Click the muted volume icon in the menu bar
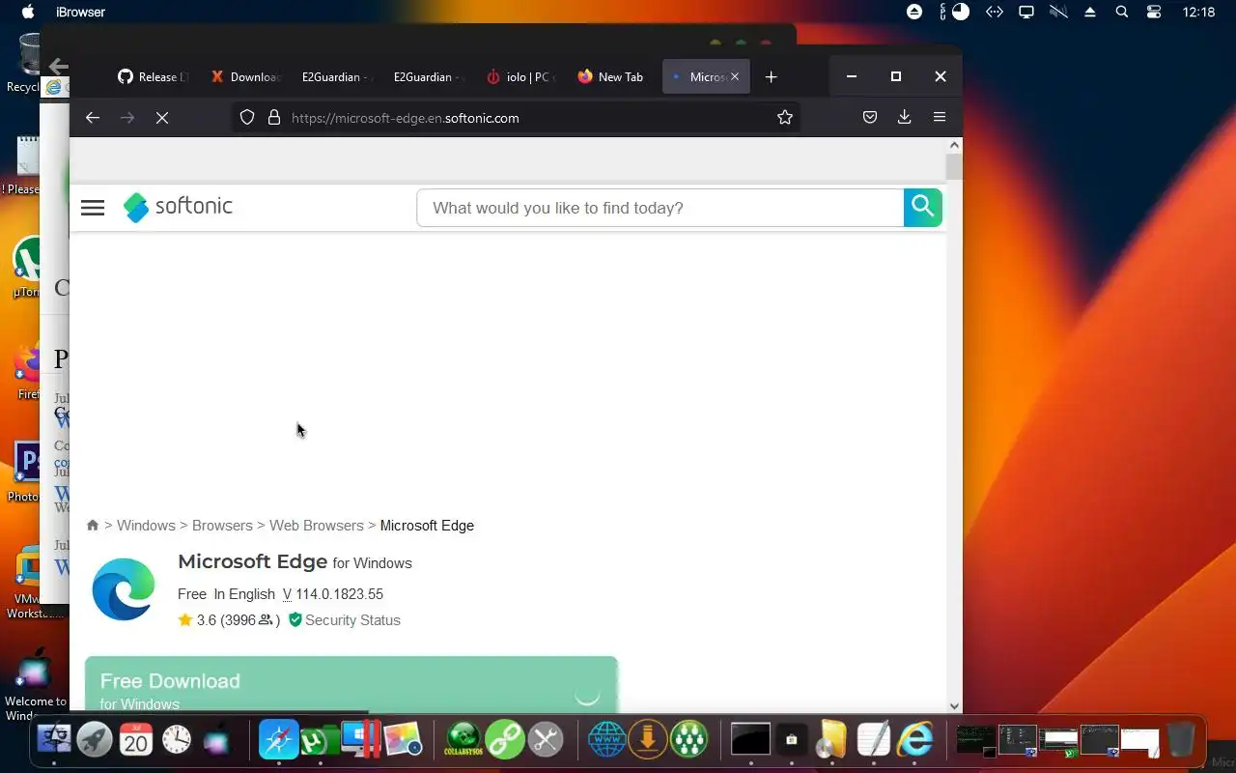1236x773 pixels. [1058, 13]
